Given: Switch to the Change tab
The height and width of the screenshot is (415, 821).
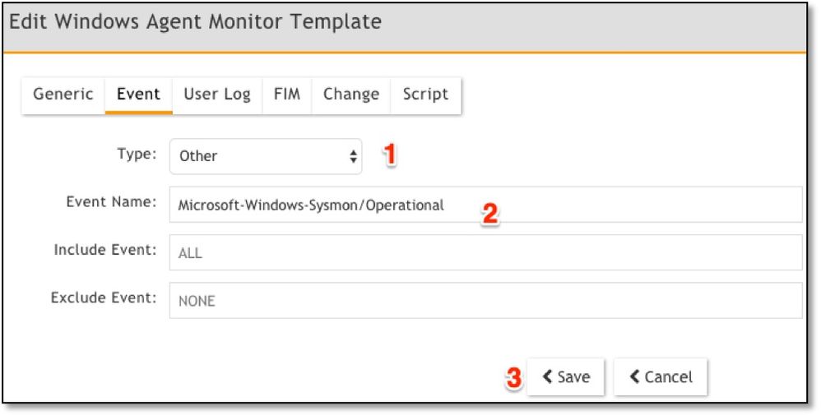Looking at the screenshot, I should [x=350, y=94].
